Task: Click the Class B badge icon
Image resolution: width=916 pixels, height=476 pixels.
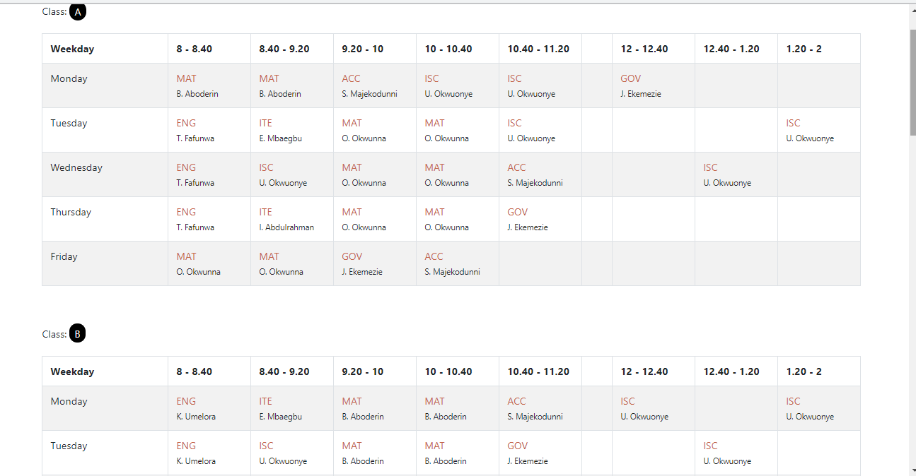Action: tap(78, 334)
